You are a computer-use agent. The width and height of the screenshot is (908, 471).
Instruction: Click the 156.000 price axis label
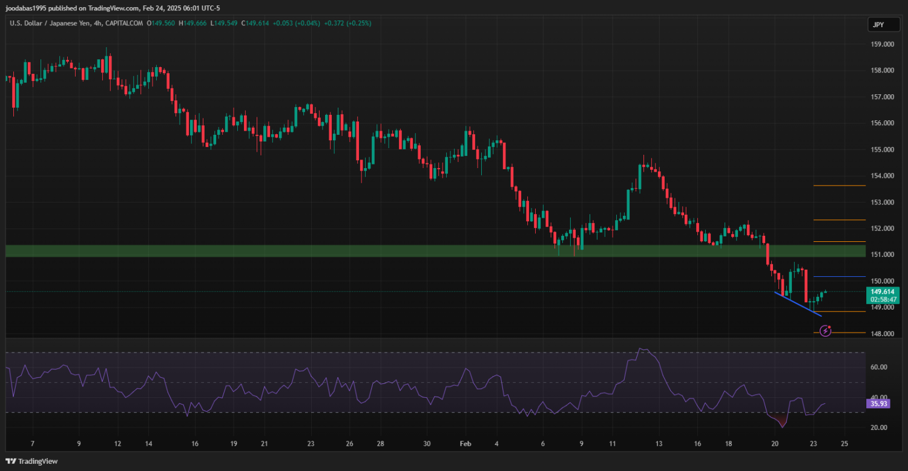[x=883, y=123]
